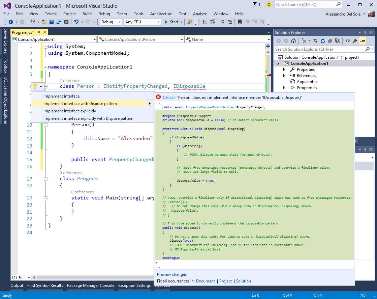Open the Debug menu
The image size is (377, 299).
(104, 14)
